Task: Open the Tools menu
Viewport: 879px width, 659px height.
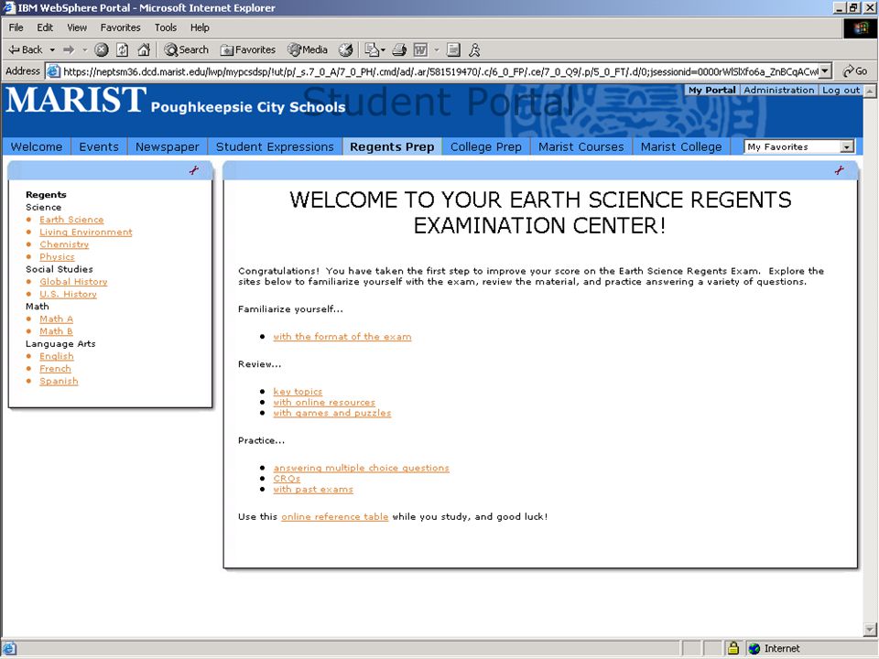Action: (x=166, y=27)
